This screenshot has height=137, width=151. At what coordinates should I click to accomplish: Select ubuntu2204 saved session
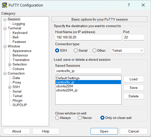88,86
